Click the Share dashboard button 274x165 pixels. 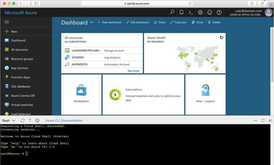[x=160, y=22]
